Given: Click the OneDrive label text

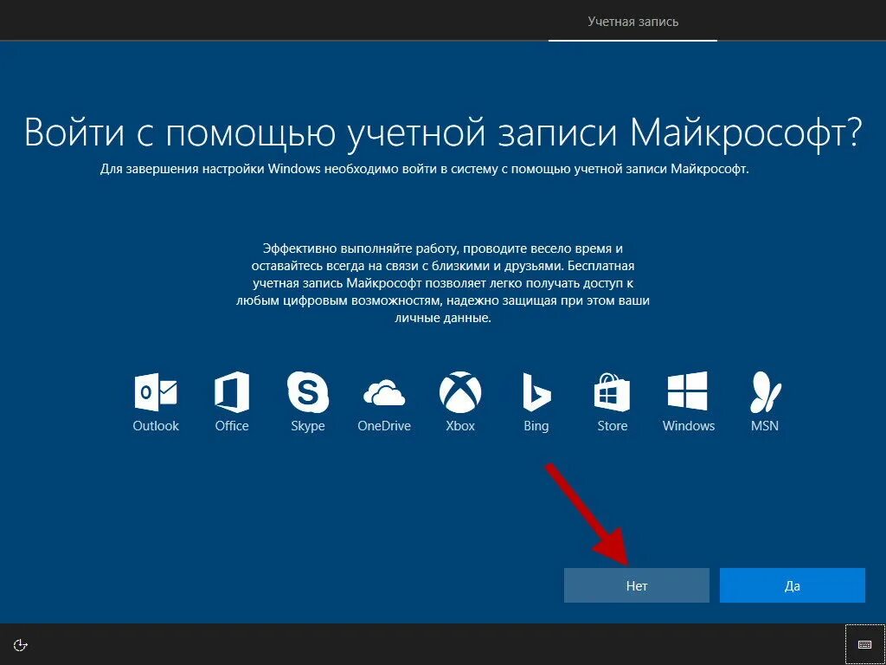Looking at the screenshot, I should click(x=384, y=426).
